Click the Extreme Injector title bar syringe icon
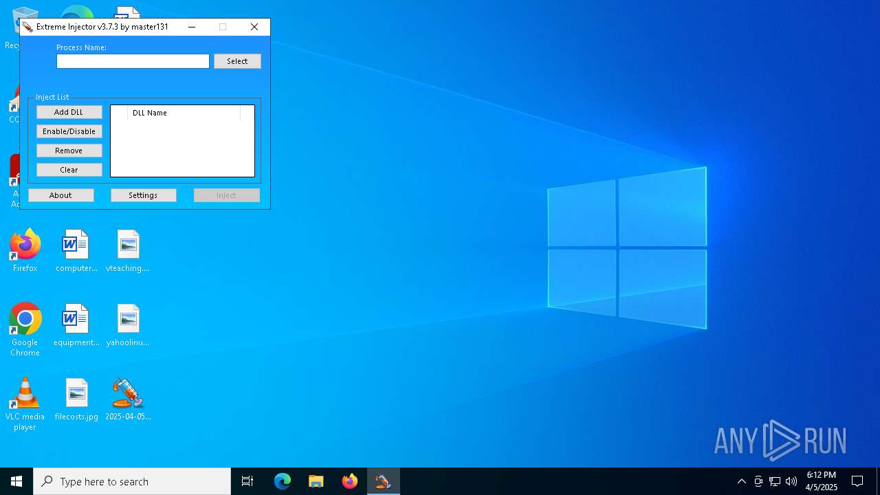 (x=27, y=27)
